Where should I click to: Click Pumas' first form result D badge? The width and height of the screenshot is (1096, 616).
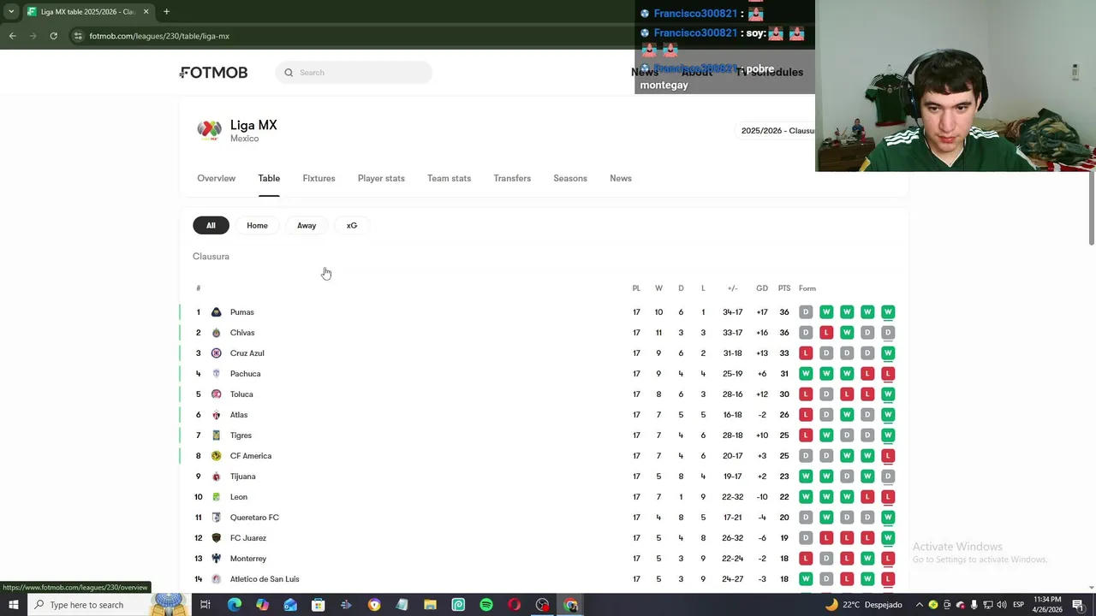(x=806, y=312)
